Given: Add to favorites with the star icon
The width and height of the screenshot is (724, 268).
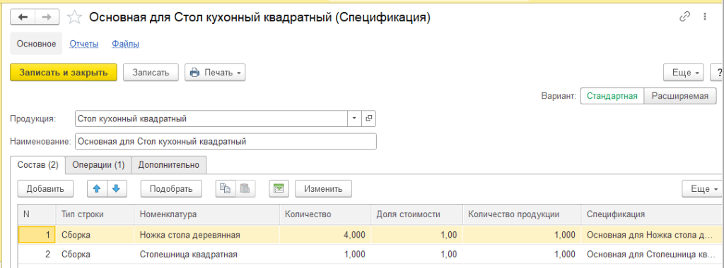Looking at the screenshot, I should pos(74,17).
